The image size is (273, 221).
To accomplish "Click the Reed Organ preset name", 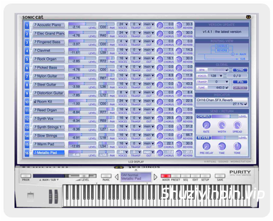I will [49, 110].
